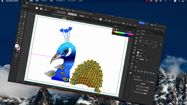Click the X position field

click(x=147, y=41)
